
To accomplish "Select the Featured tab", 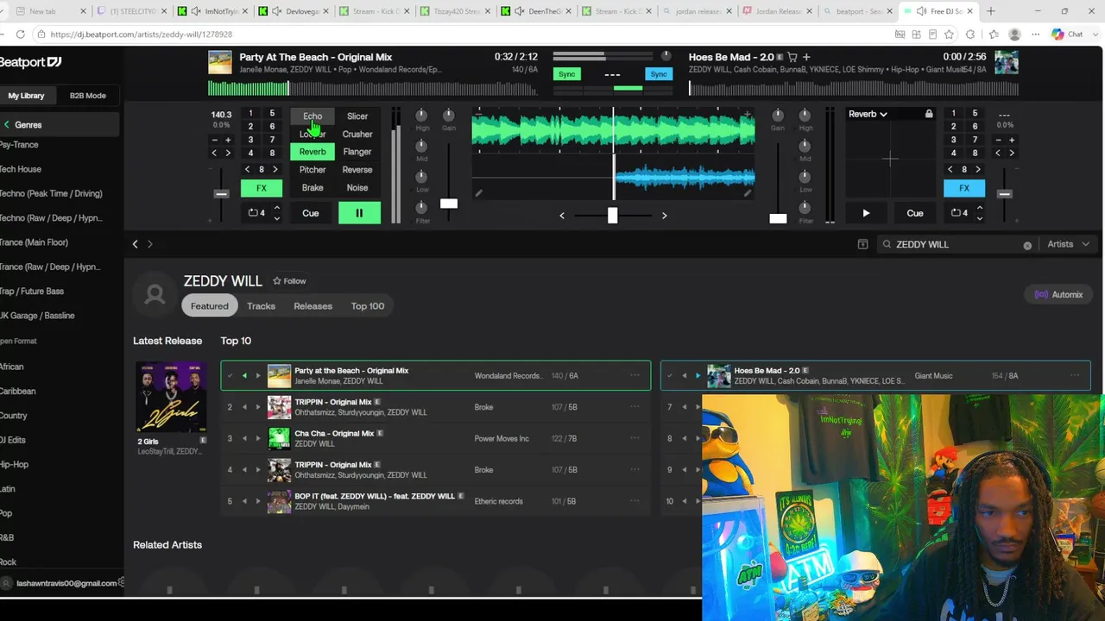I will (210, 306).
